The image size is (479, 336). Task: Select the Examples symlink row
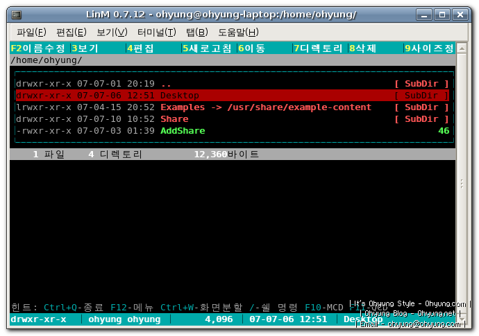point(234,107)
